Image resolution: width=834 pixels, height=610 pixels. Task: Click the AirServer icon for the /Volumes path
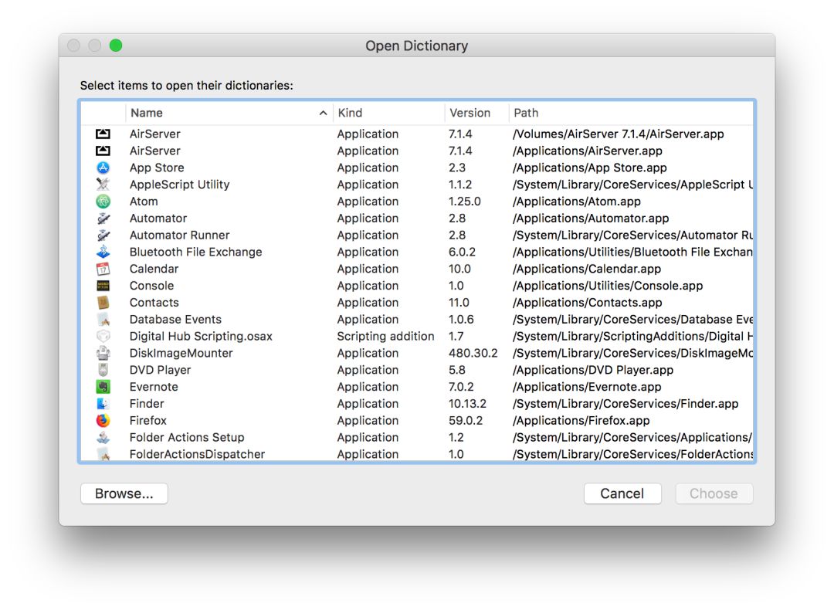click(x=103, y=134)
